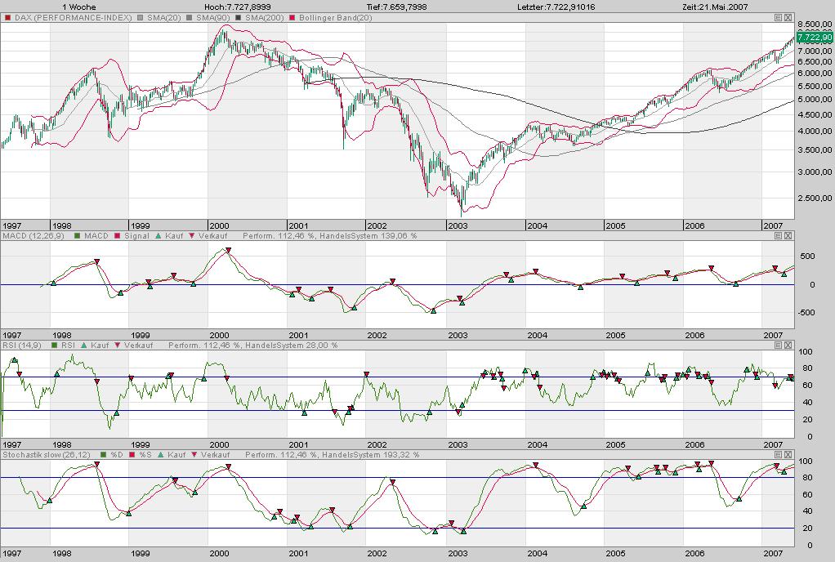
Task: Close the DAX price chart panel
Action: (788, 18)
